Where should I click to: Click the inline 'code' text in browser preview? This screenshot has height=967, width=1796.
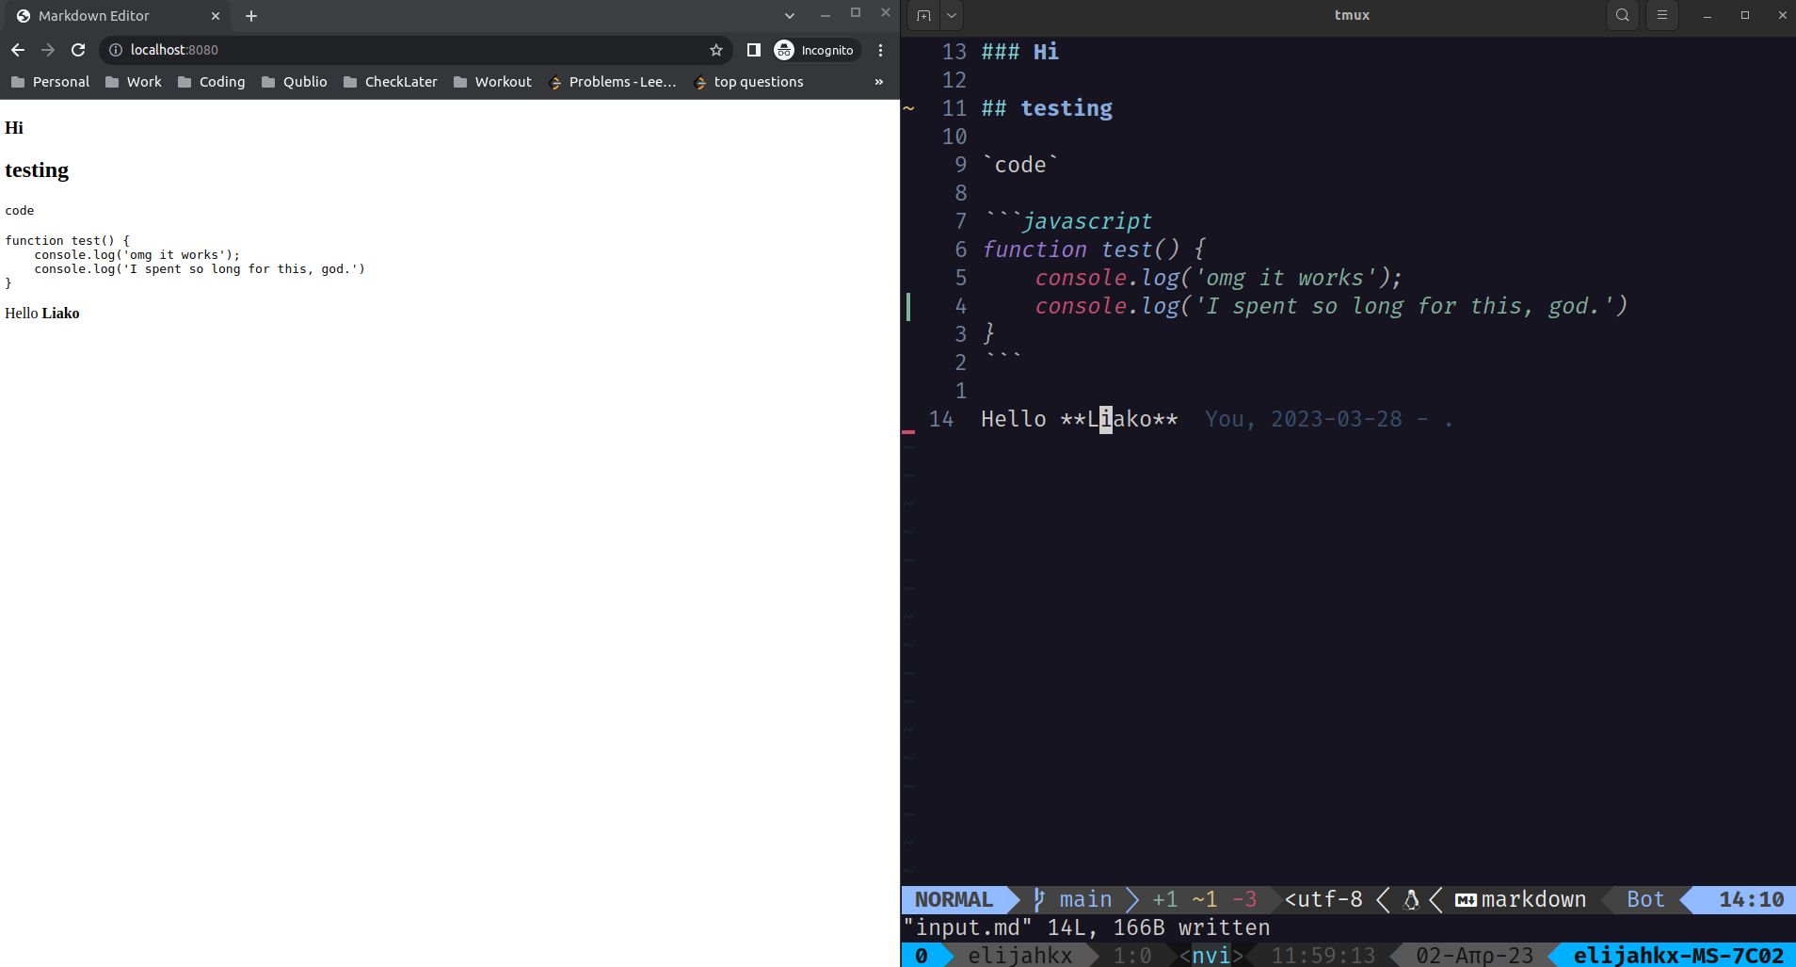tap(20, 211)
